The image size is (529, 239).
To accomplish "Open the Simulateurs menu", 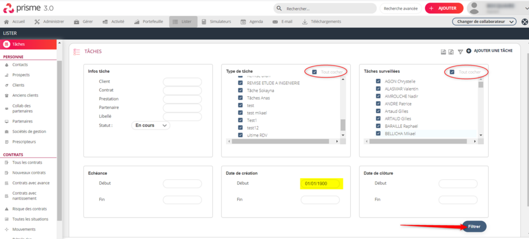I will click(x=216, y=22).
